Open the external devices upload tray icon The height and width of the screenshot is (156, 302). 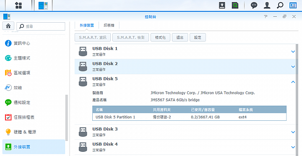click(222, 5)
